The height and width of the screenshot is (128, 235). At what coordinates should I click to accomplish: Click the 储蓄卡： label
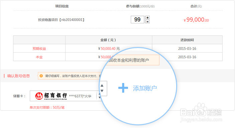tap(19, 96)
